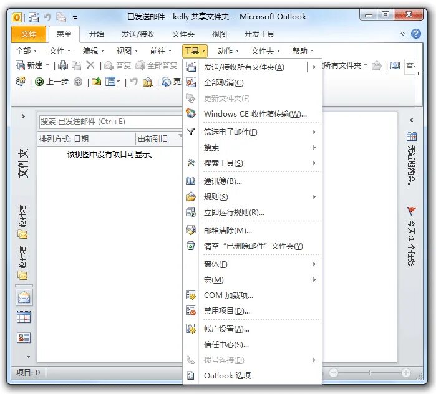Click calendar icon in the right to-do bar
The width and height of the screenshot is (436, 394).
pyautogui.click(x=412, y=136)
